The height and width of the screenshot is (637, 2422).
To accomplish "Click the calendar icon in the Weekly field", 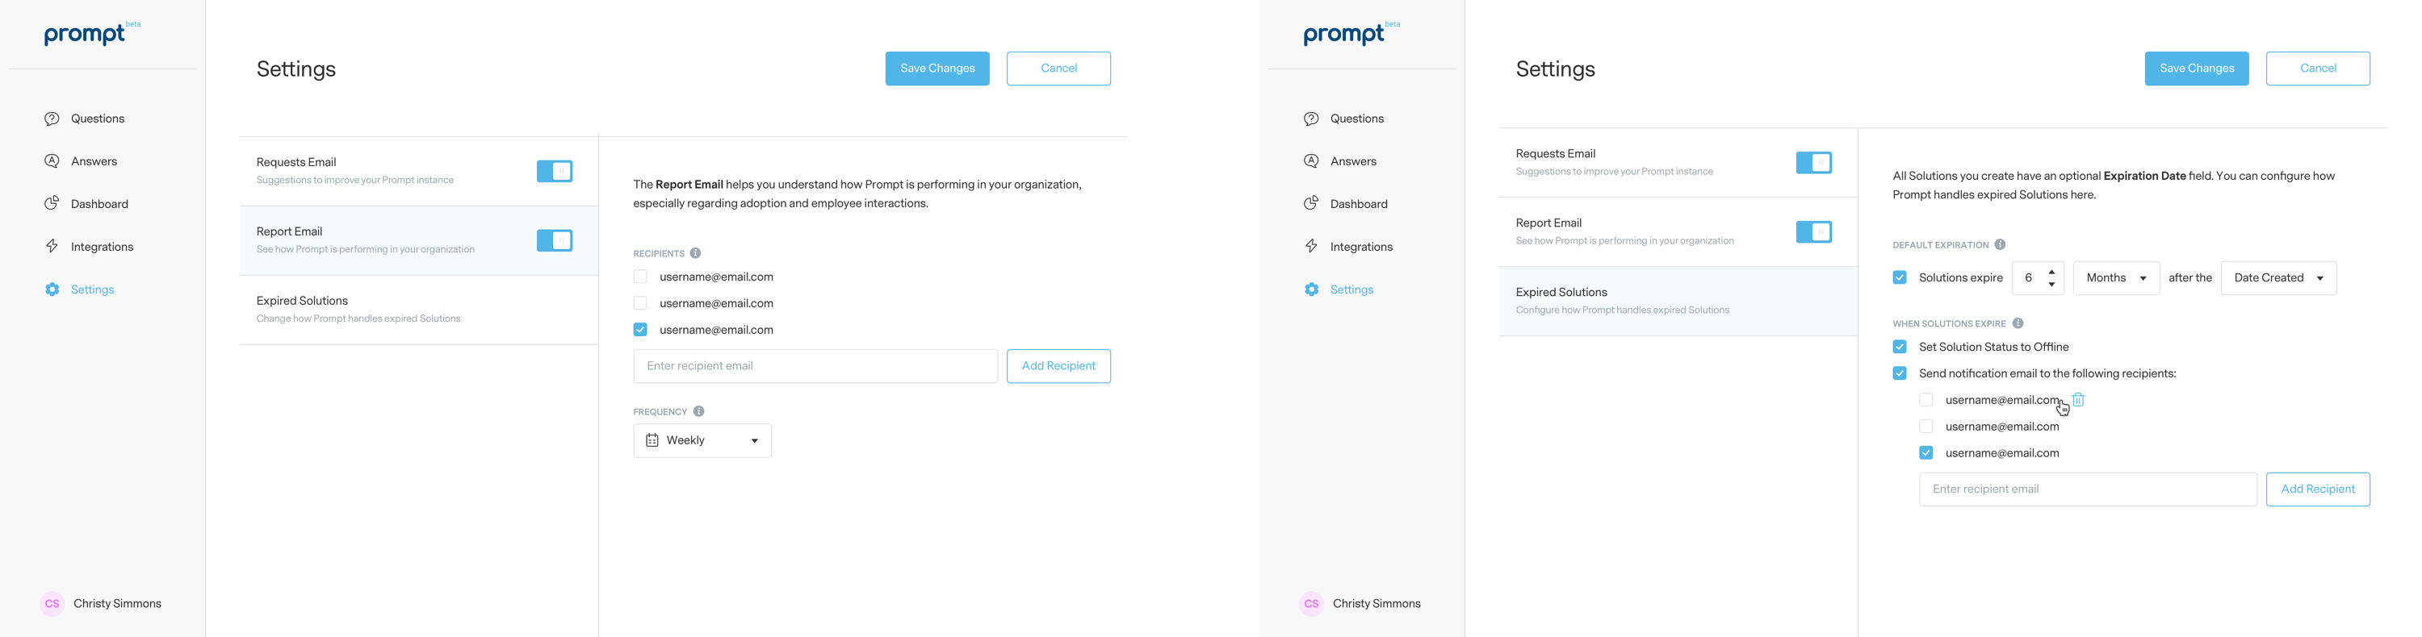I will (x=652, y=440).
